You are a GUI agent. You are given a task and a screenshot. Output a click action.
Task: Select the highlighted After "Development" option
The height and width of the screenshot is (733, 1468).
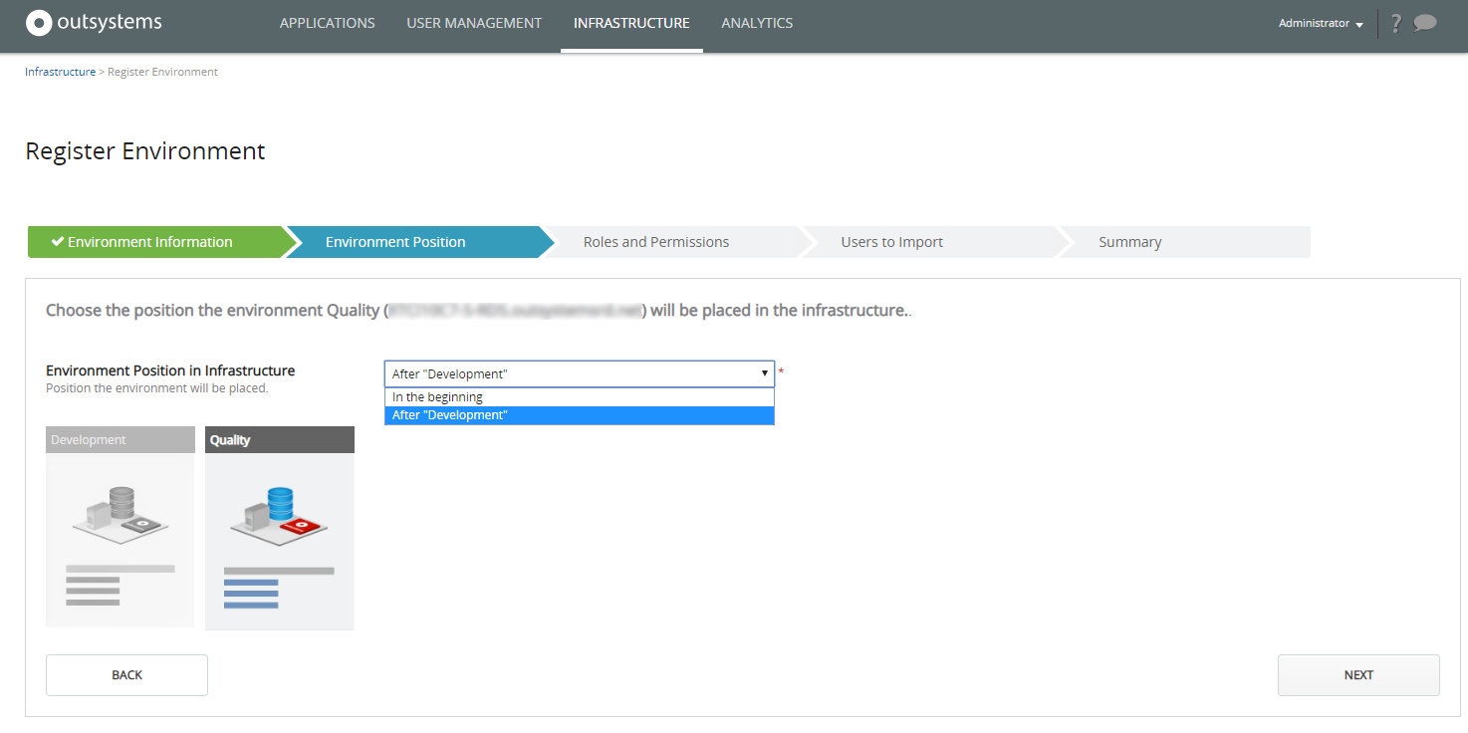(450, 414)
